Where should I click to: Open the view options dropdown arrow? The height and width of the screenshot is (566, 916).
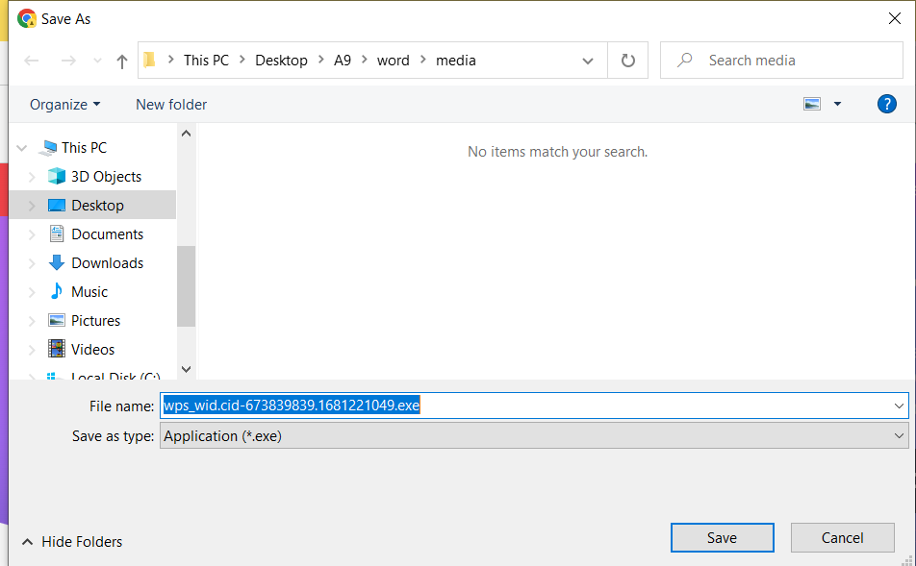pyautogui.click(x=837, y=104)
